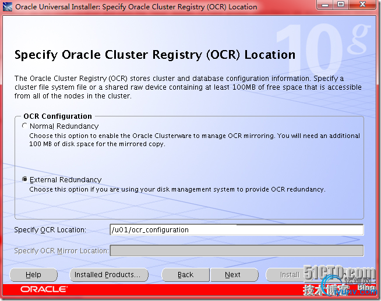This screenshot has width=381, height=301.
Task: Click the intro paragraph about 100MB free space
Action: coord(188,87)
